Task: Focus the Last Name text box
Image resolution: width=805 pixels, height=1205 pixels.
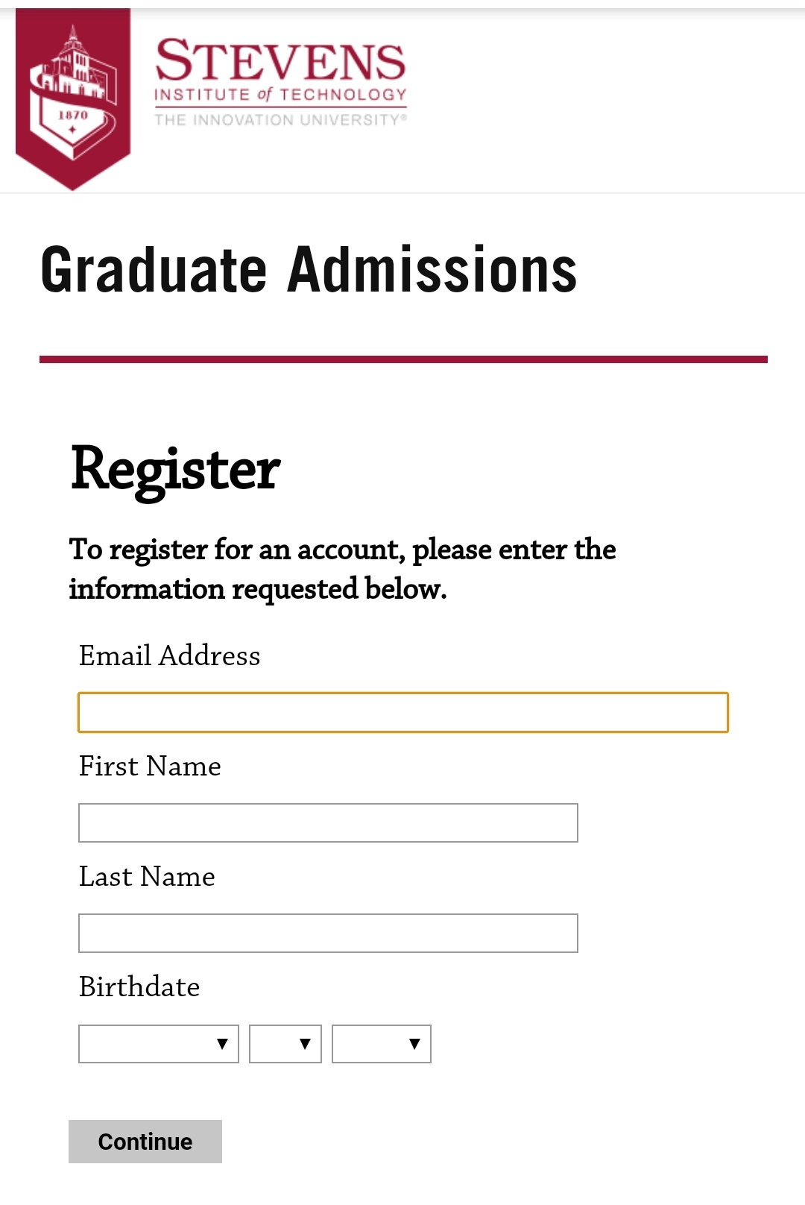Action: click(x=328, y=934)
